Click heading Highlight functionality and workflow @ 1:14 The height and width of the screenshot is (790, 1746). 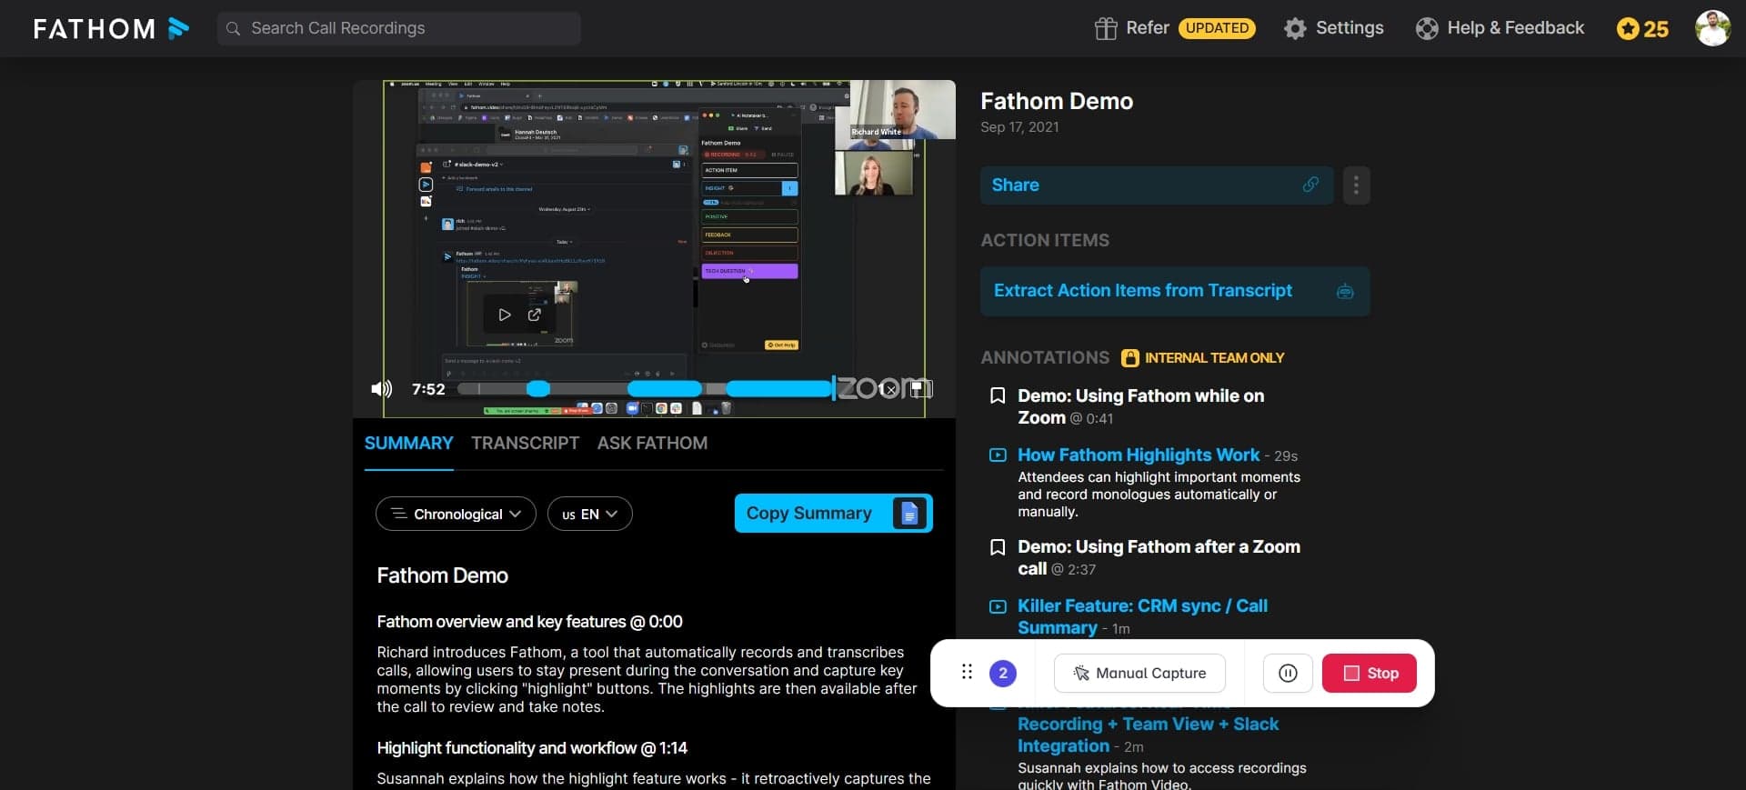[532, 748]
